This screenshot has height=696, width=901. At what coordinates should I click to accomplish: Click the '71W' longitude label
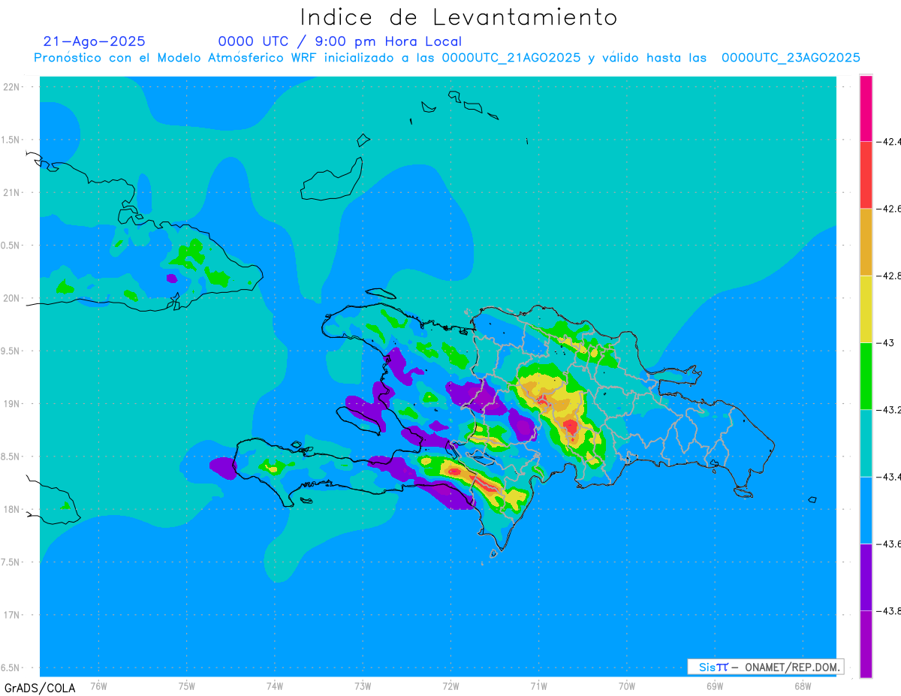point(538,685)
